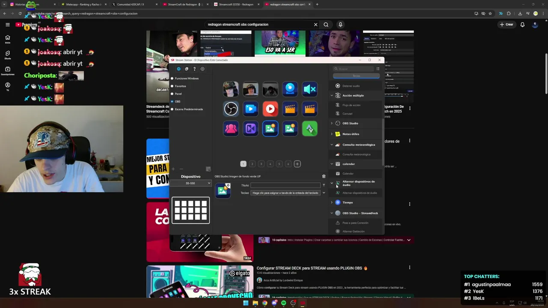This screenshot has width=548, height=308.
Task: Open Stream Station help question mark icon
Action: 194,69
